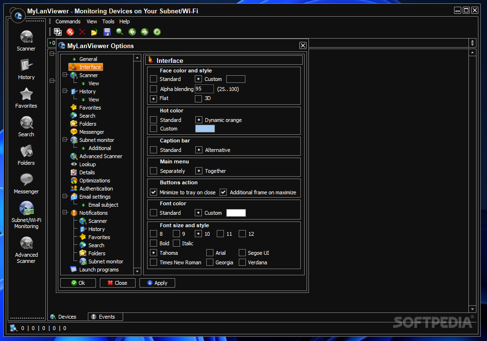Collapse the Email settings tree node

[65, 196]
